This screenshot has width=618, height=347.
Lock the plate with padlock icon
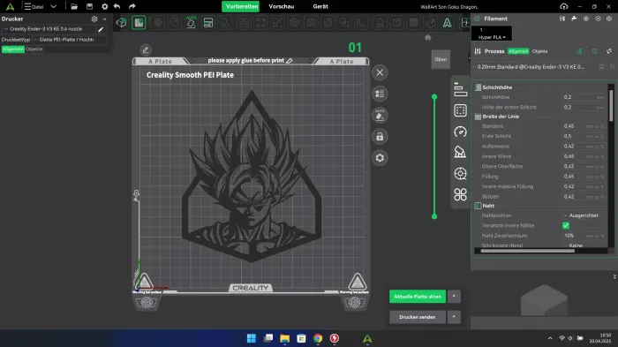(x=380, y=137)
